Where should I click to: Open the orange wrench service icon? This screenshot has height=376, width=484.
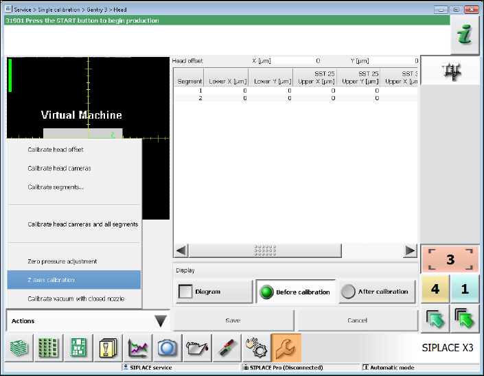286,348
